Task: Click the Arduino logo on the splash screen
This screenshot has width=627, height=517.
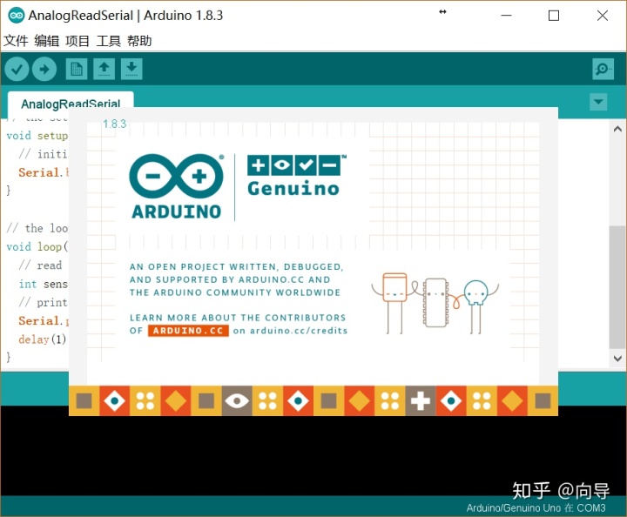Action: click(176, 186)
